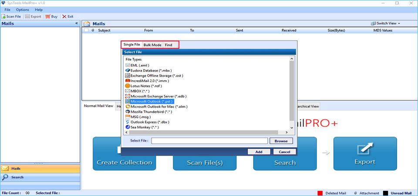Screen dimensions: 418x196
Task: Click horizontal scrollbar left arrow
Action: point(126,132)
